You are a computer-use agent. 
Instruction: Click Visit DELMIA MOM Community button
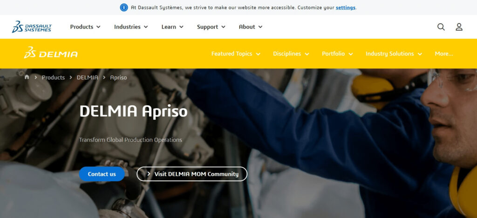pyautogui.click(x=192, y=174)
